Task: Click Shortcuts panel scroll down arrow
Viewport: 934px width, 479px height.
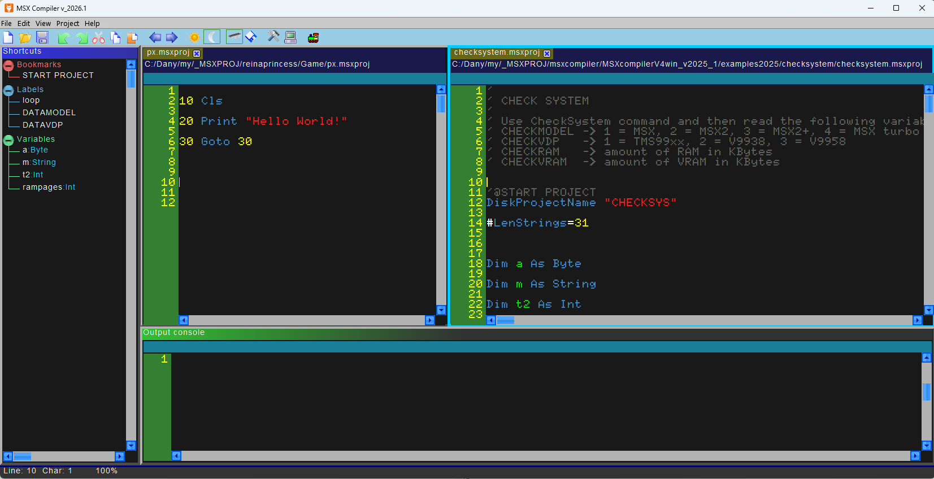Action: click(x=131, y=446)
